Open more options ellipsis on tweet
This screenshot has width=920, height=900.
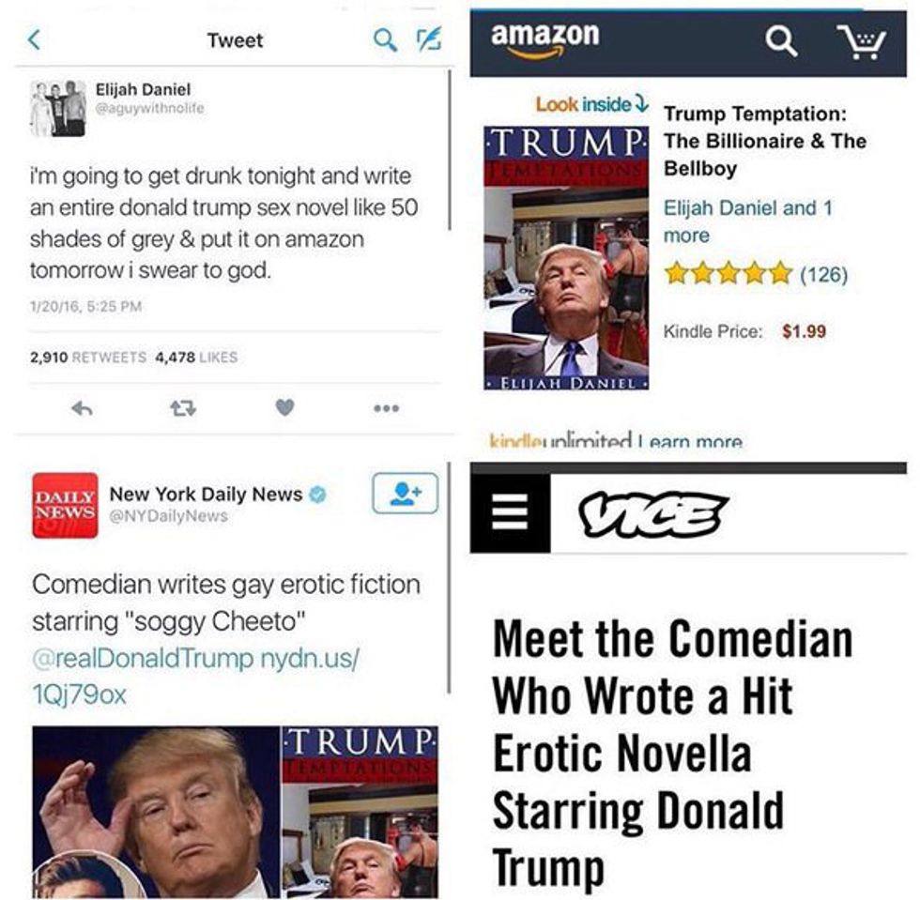387,407
